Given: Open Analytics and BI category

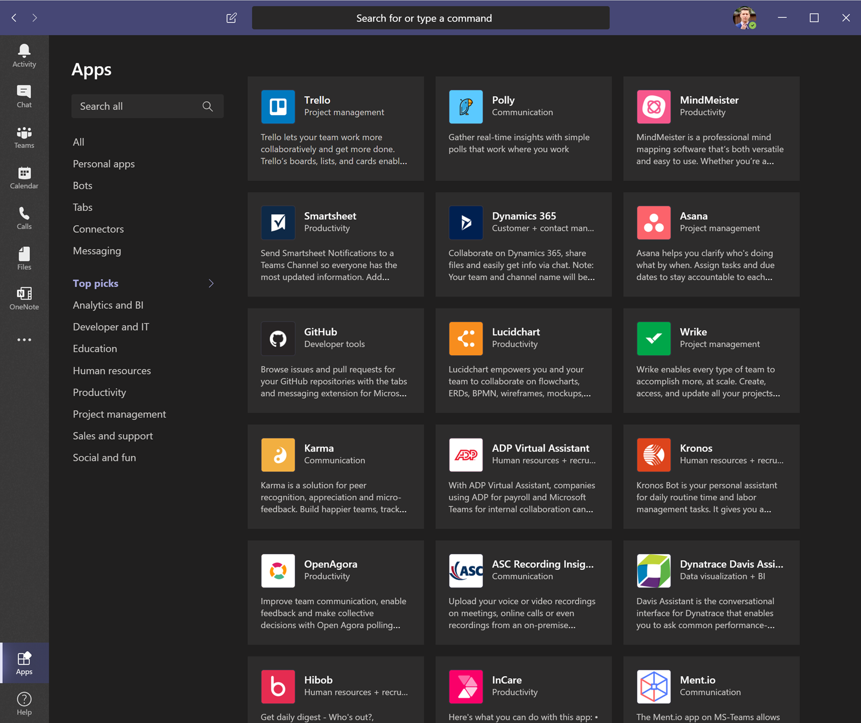Looking at the screenshot, I should [108, 305].
